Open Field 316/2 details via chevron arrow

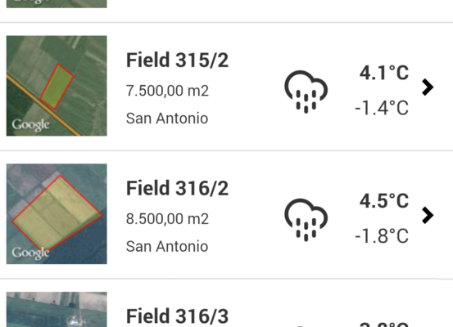tap(428, 215)
